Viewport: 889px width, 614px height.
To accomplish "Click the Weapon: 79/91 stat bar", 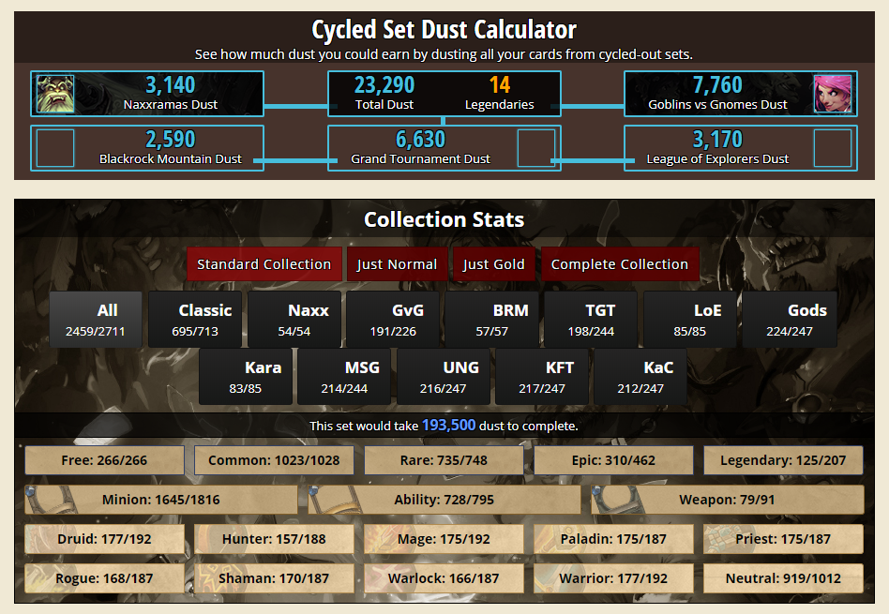I will (728, 500).
